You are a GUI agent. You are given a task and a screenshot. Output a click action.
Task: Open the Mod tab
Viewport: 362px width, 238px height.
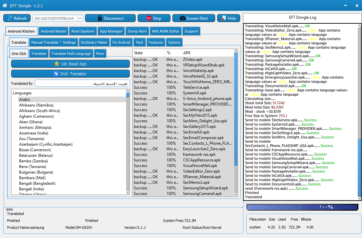pos(139,42)
